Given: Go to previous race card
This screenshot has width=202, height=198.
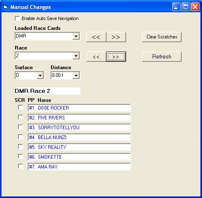Looking at the screenshot, I should (x=96, y=37).
